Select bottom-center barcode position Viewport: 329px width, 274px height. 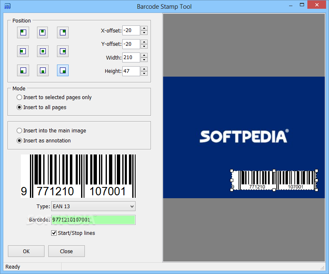coord(42,70)
